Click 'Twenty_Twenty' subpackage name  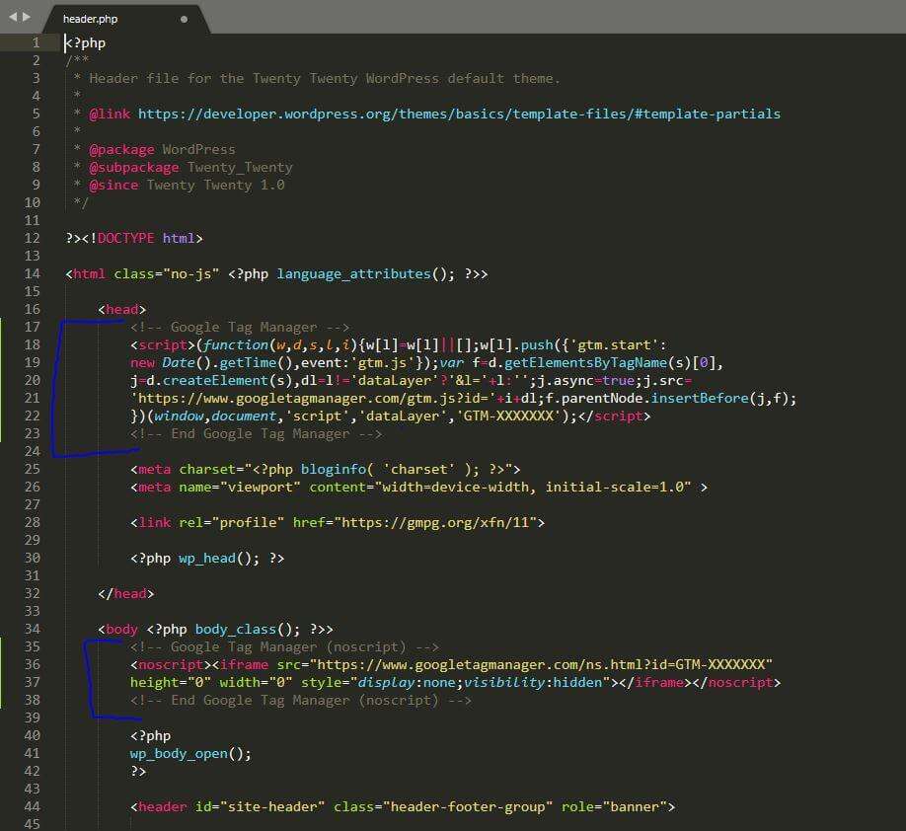click(x=240, y=168)
